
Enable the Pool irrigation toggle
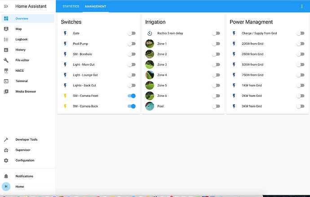point(216,106)
